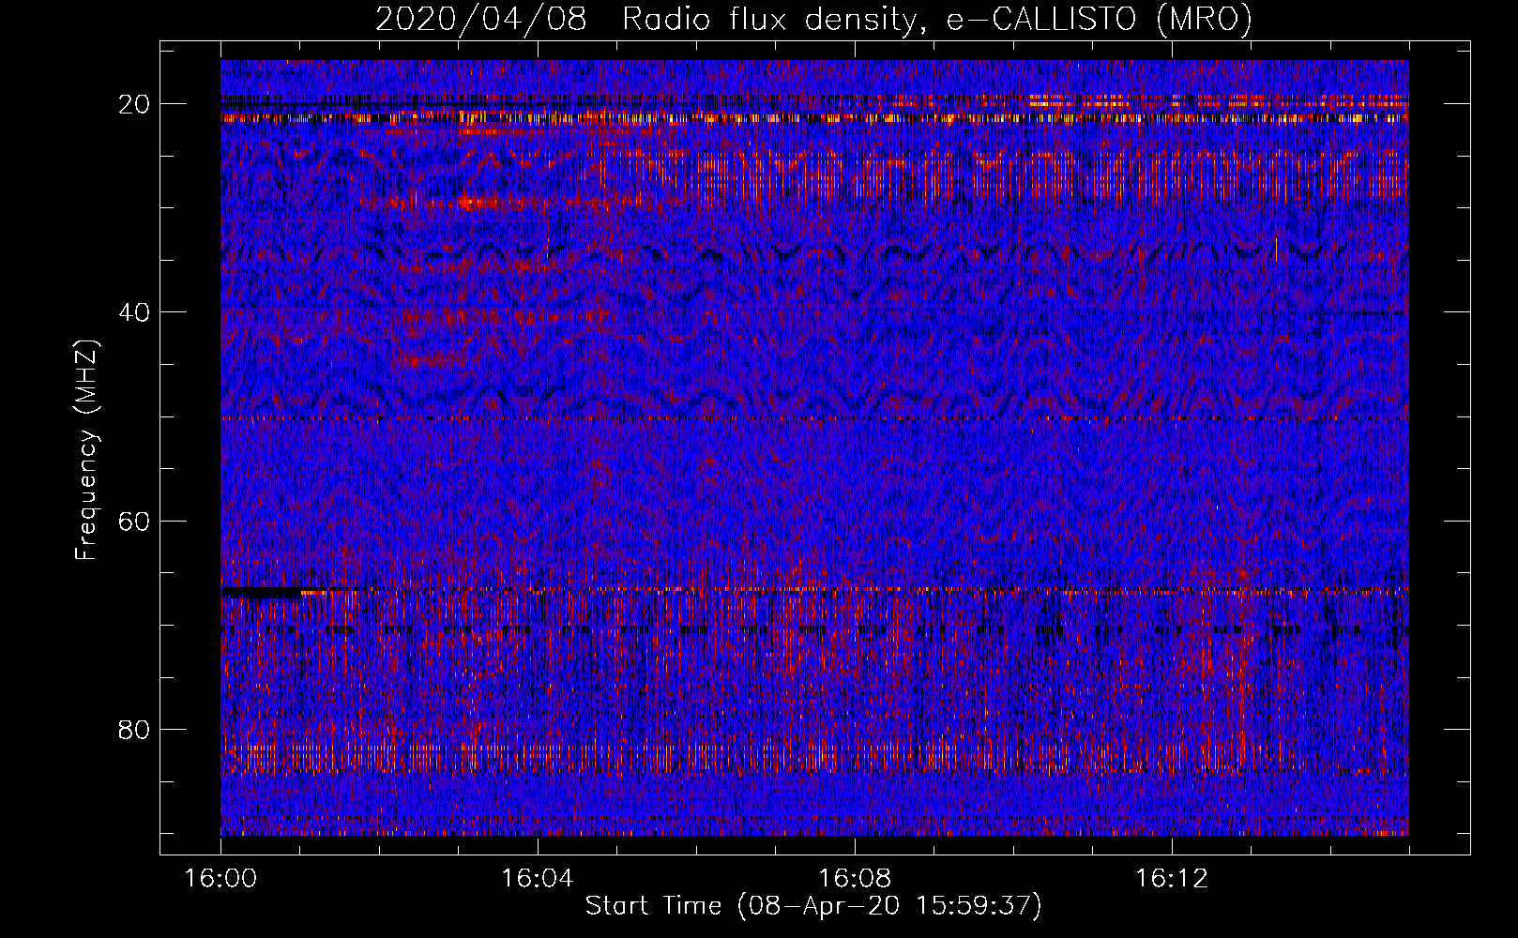Click the 20 frequency tick label
This screenshot has height=938, width=1518.
(x=134, y=104)
